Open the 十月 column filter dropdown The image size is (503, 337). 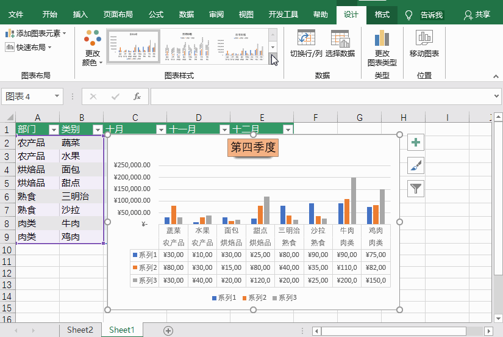(161, 129)
